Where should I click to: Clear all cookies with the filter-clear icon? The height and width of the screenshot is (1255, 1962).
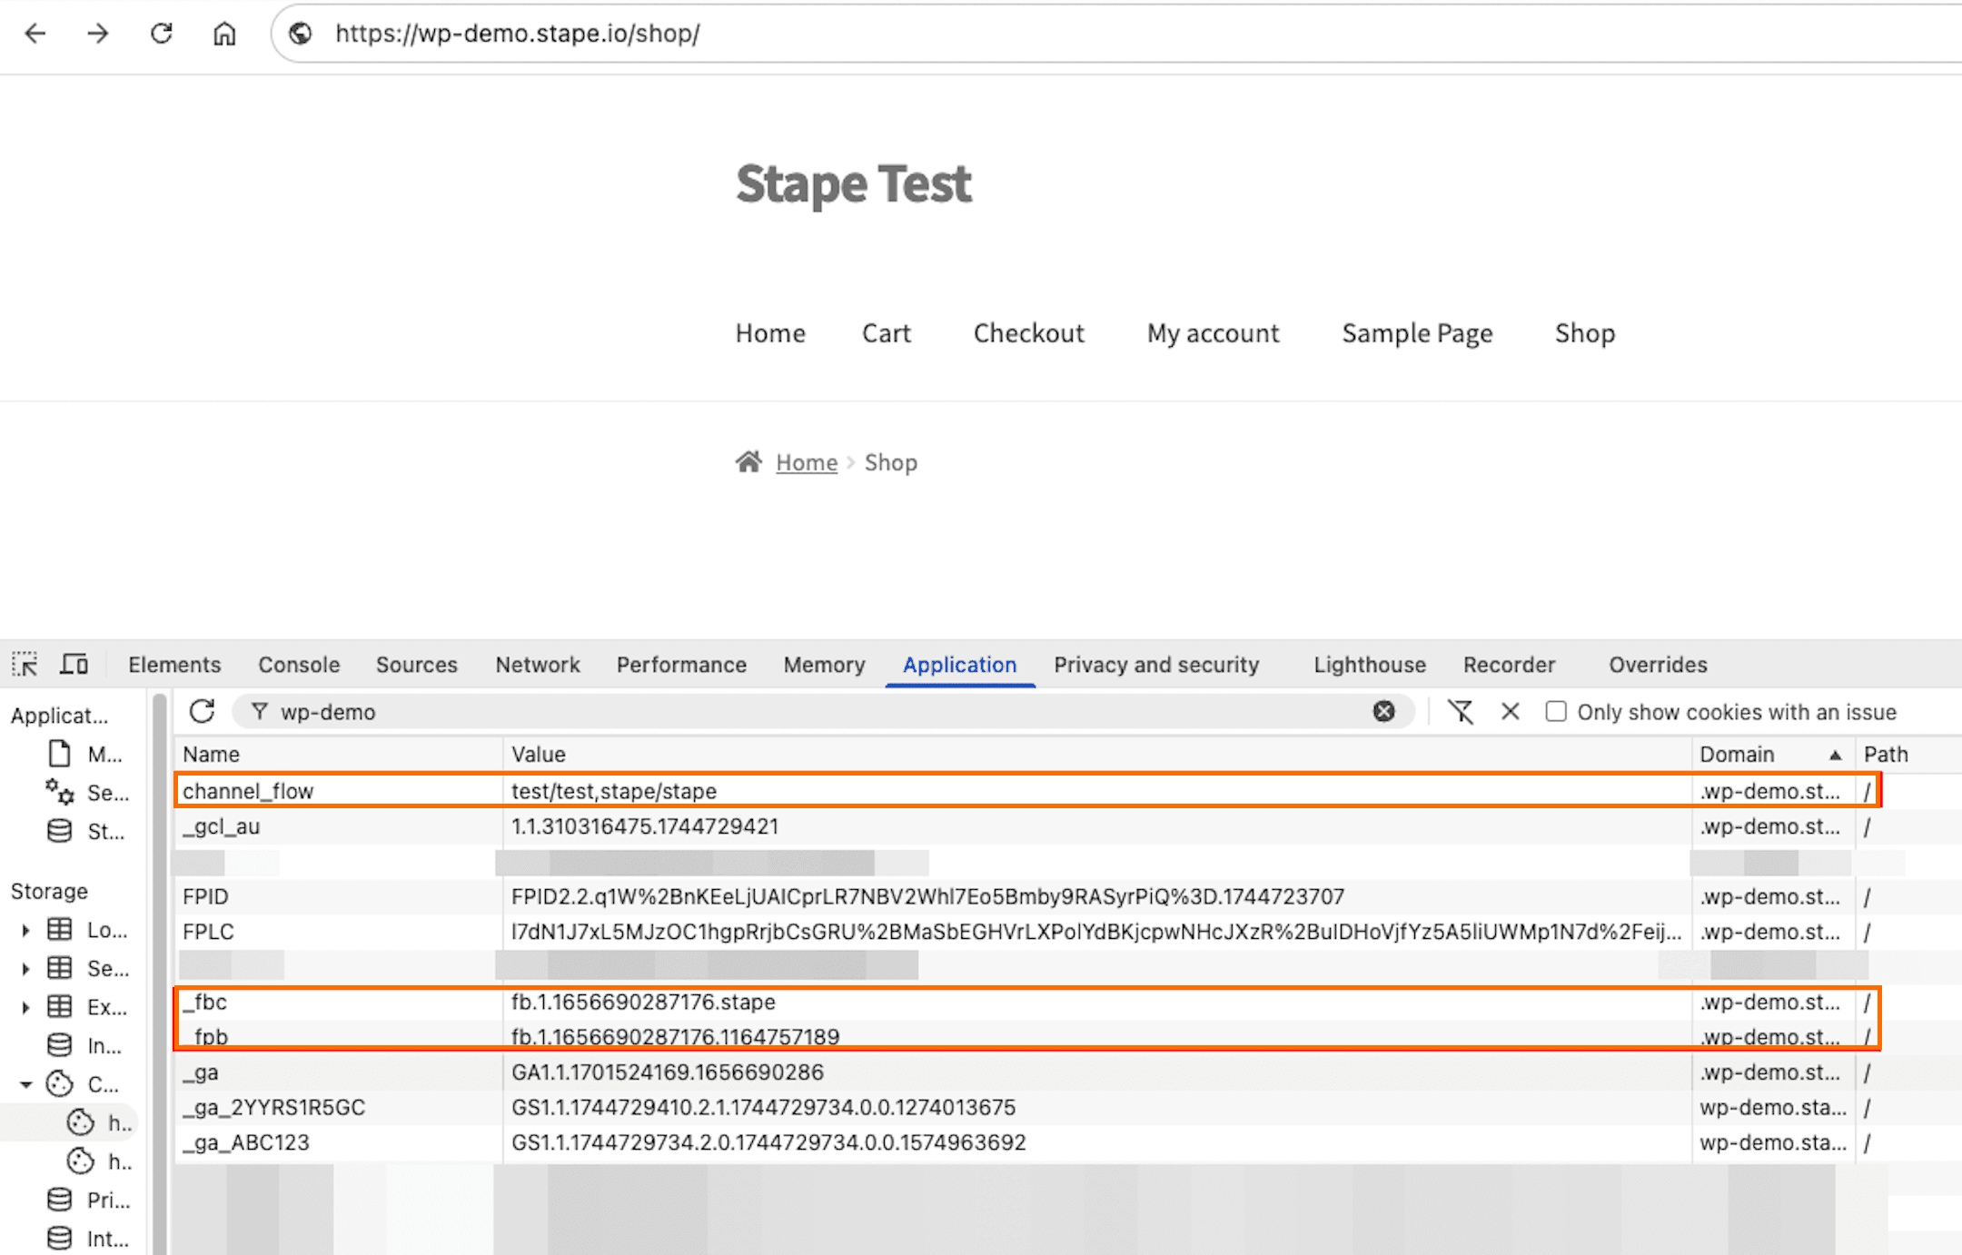point(1461,712)
